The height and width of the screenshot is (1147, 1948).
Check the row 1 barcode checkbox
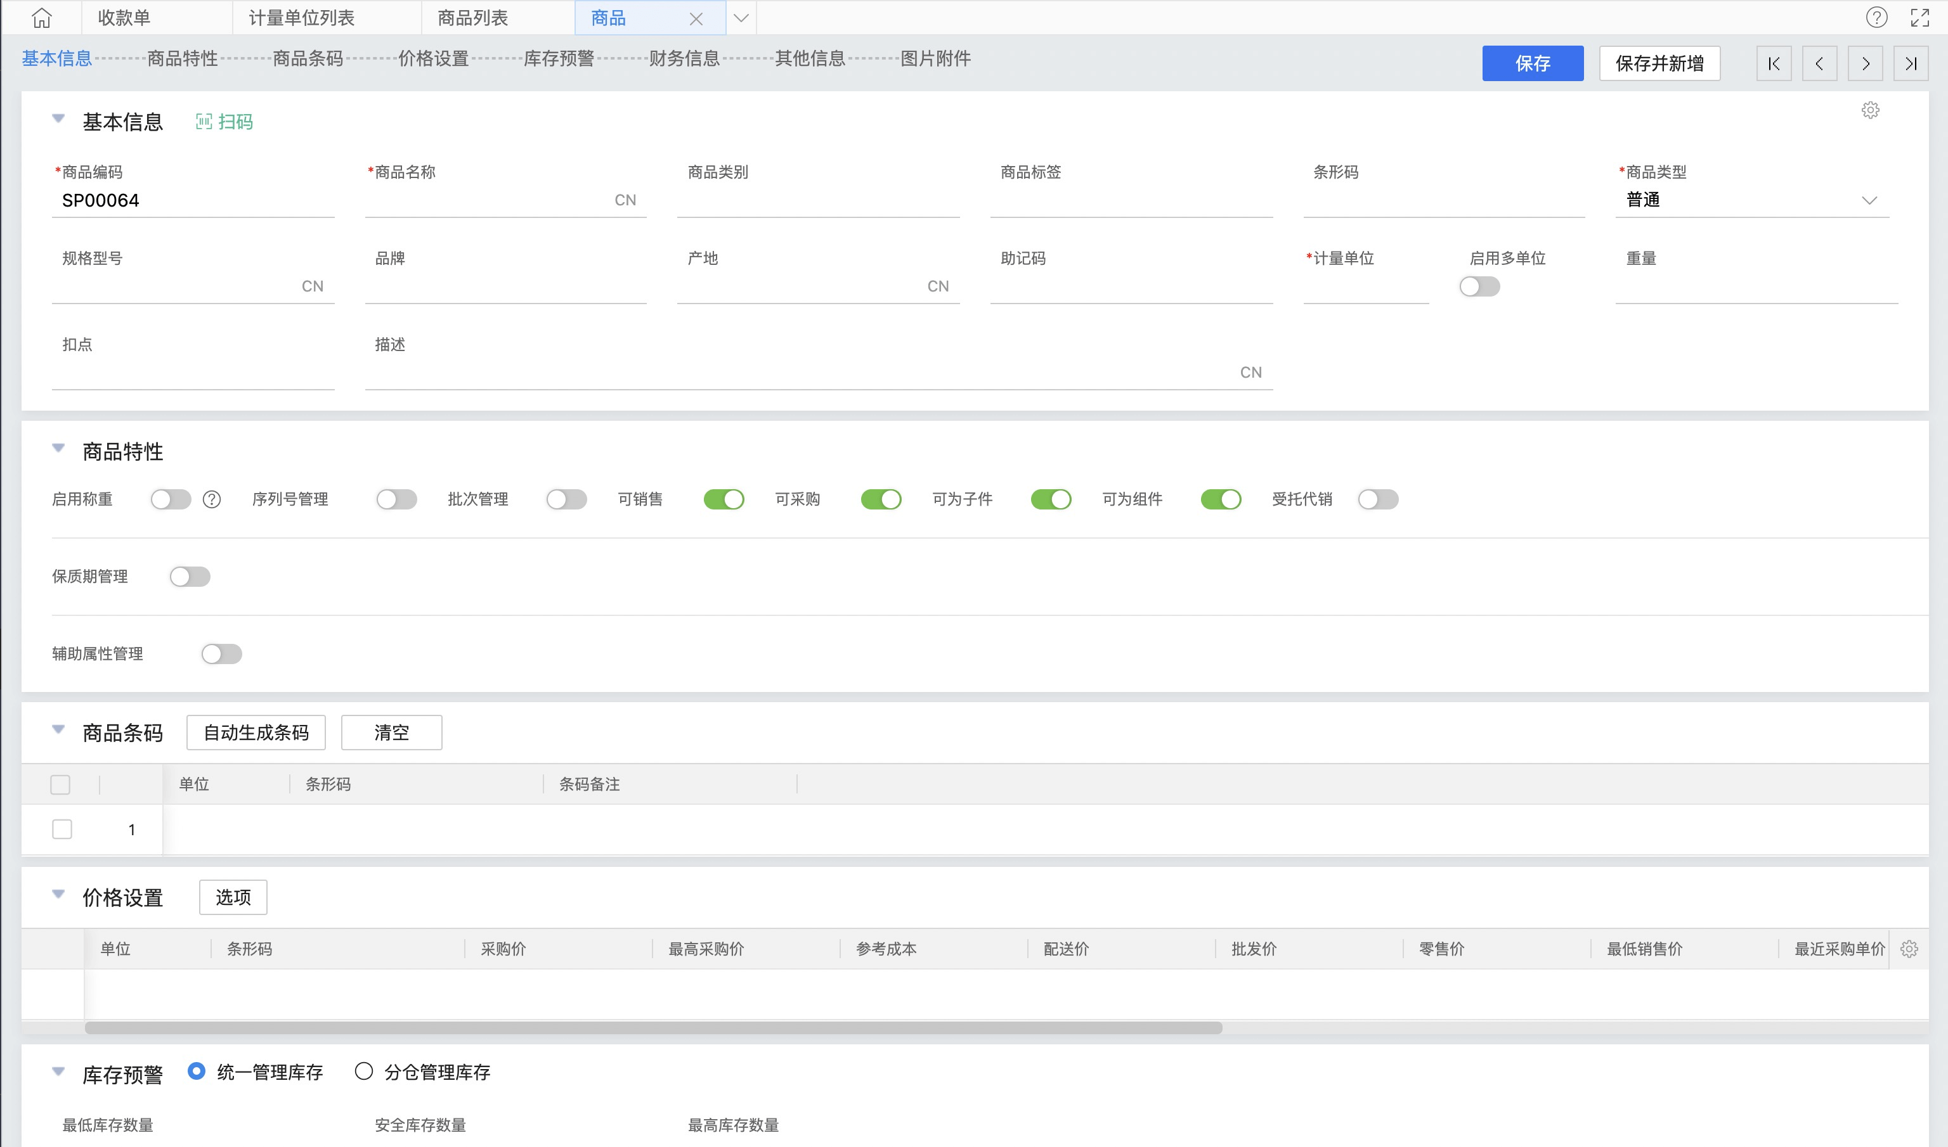pyautogui.click(x=62, y=830)
